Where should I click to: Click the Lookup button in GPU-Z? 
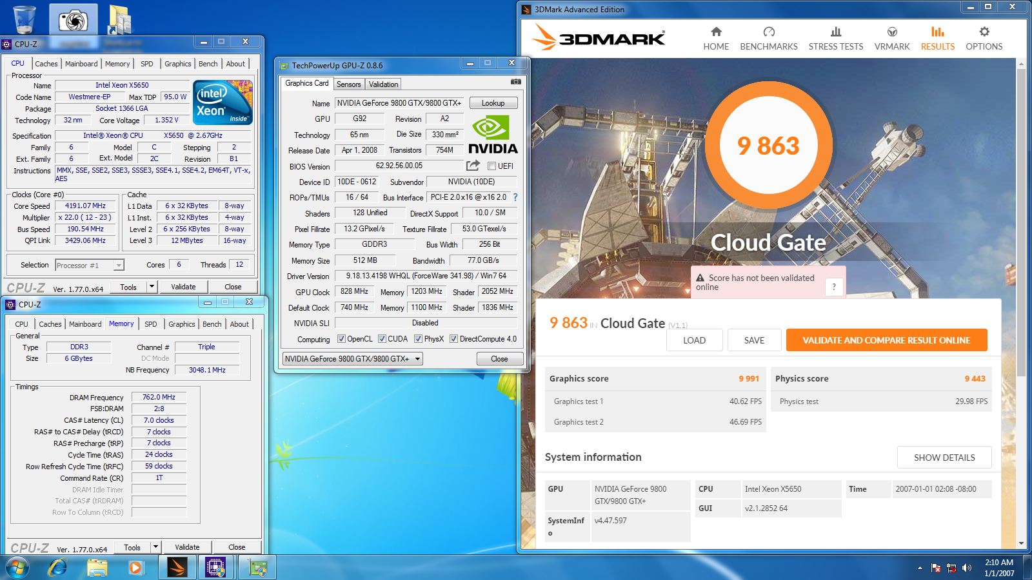[493, 103]
